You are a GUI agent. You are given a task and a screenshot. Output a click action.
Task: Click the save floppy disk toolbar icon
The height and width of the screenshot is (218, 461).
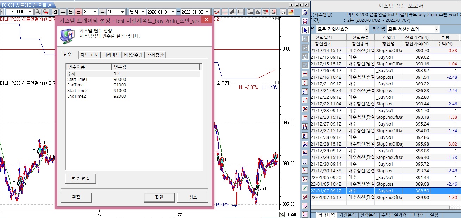click(x=283, y=12)
